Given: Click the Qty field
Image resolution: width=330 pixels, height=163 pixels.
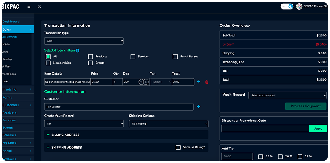Looking at the screenshot, I should pos(118,82).
